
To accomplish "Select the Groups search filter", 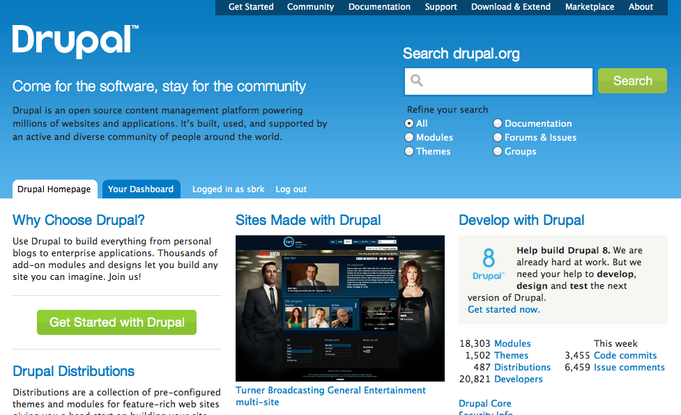I will [x=498, y=151].
